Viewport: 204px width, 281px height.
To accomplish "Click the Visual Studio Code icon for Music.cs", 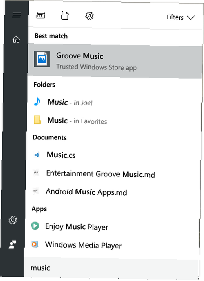I will pos(37,155).
